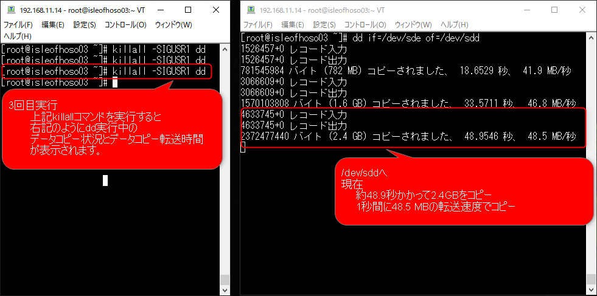
Task: Minimize the right terminal window
Action: [x=526, y=10]
